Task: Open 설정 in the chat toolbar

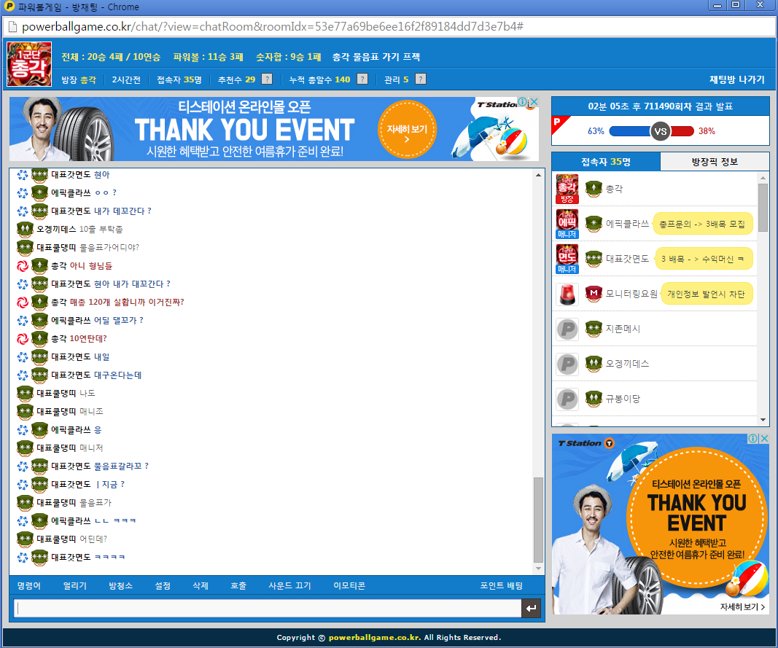Action: [x=163, y=585]
